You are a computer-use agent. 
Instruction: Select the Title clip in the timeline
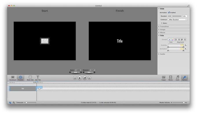[23, 89]
